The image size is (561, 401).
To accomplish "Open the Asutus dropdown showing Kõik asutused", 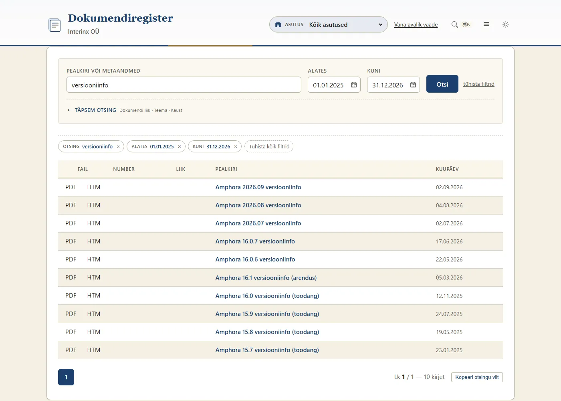I will 329,24.
